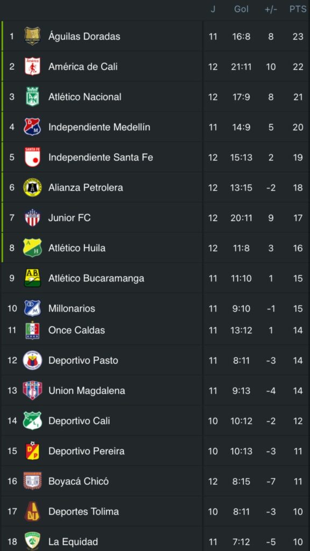Click the Once Caldas crest
310x551 pixels.
pos(33,330)
